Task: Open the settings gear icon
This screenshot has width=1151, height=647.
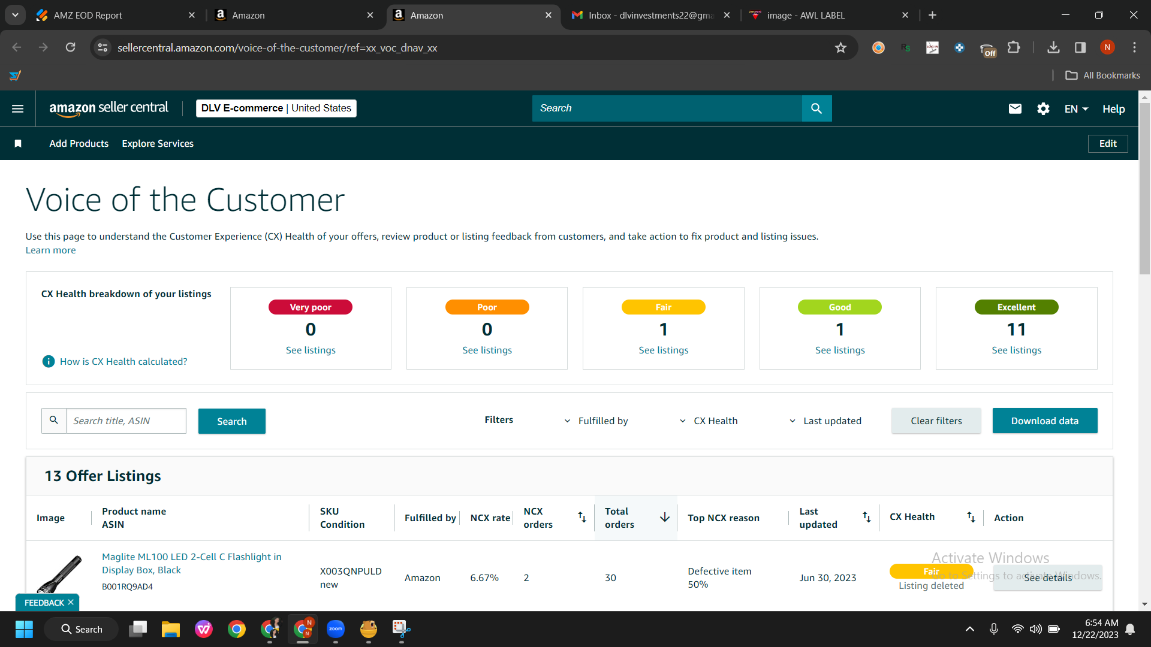Action: 1043,108
